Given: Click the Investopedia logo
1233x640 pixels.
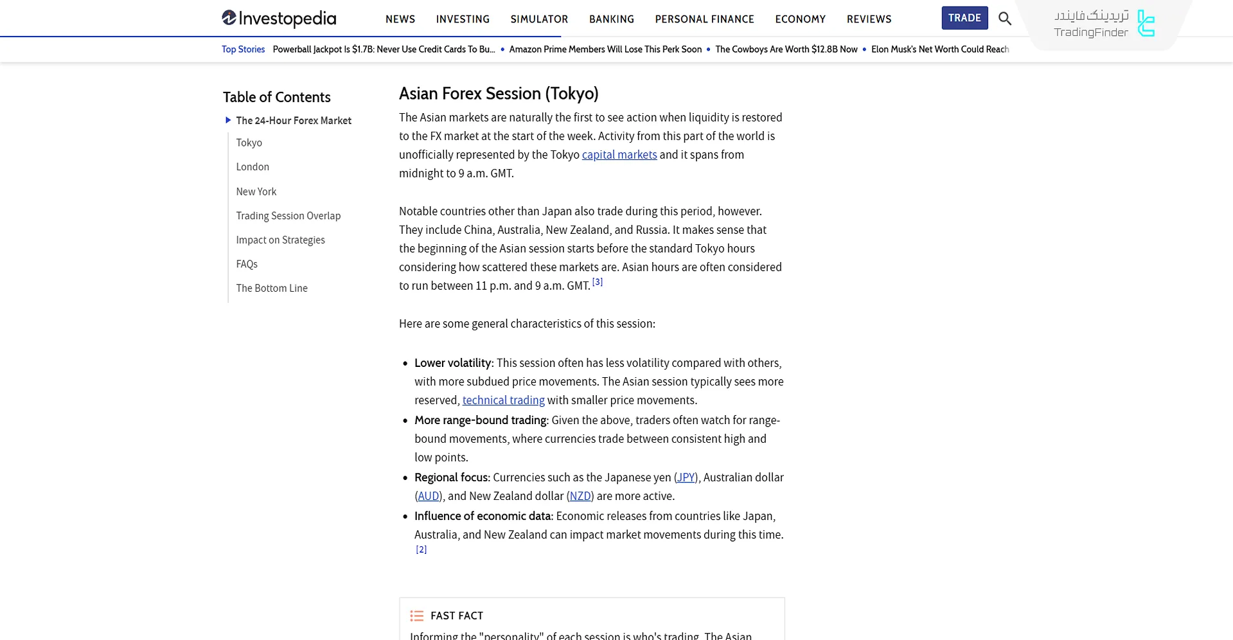Looking at the screenshot, I should (x=279, y=19).
